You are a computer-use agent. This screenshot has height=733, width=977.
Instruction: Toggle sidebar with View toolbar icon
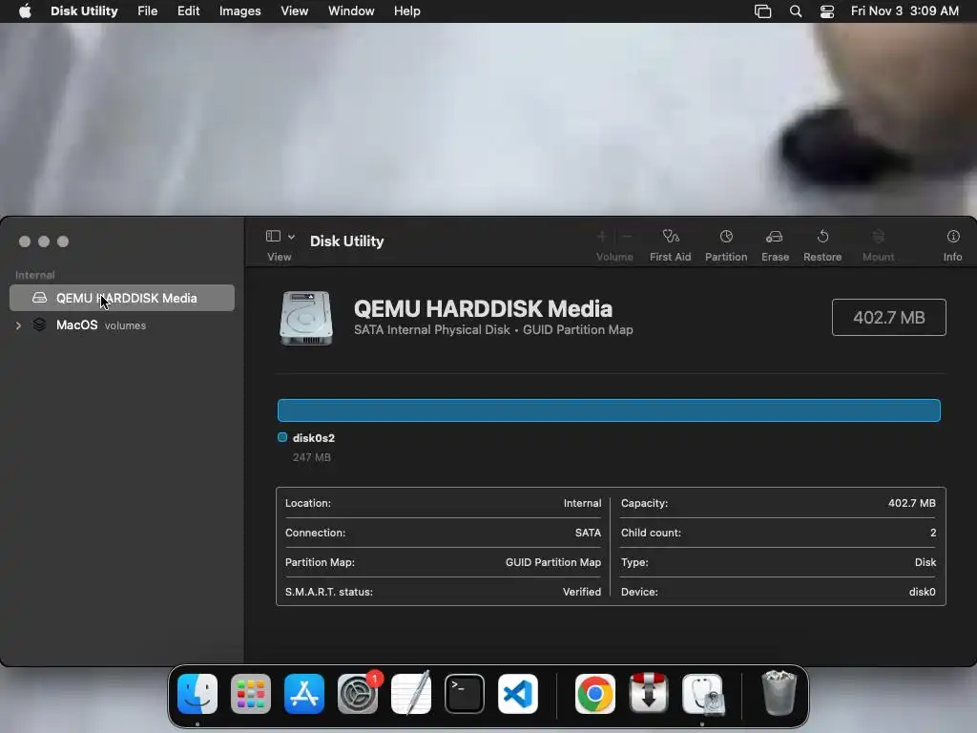pyautogui.click(x=273, y=237)
